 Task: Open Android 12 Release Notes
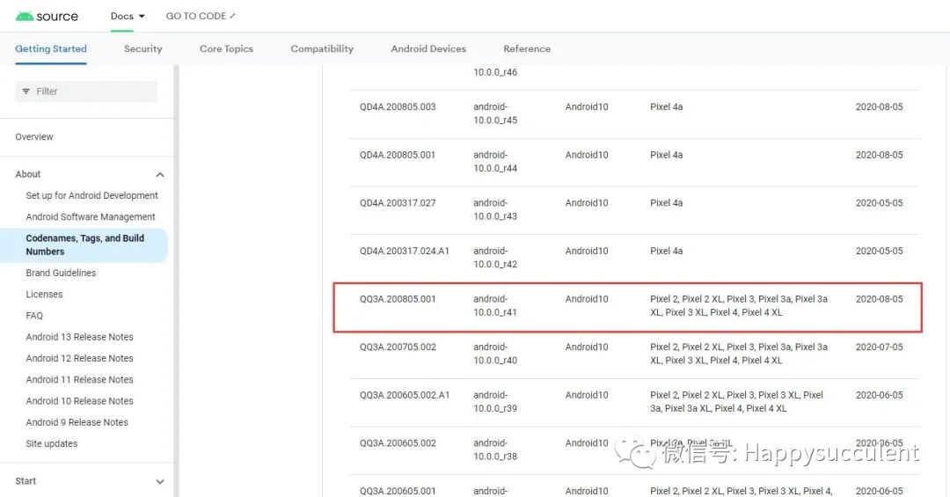tap(79, 358)
